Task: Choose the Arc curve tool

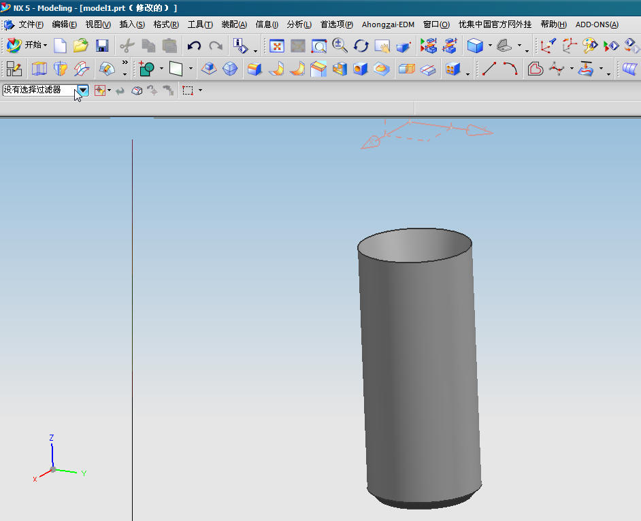Action: 510,69
